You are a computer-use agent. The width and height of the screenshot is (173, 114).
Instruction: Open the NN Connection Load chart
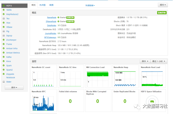98,76
